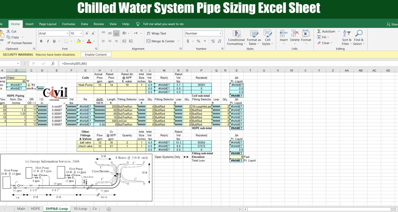Open the font size dropdown showing 10
Image resolution: width=398 pixels, height=212 pixels.
(x=81, y=34)
